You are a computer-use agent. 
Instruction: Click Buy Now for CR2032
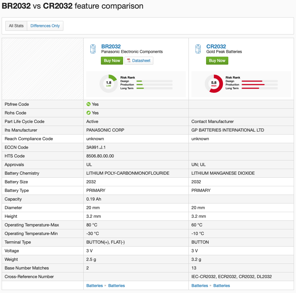217,61
